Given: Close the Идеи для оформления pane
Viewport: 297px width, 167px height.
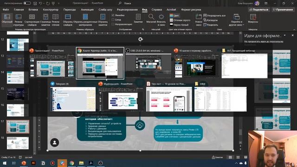Looking at the screenshot, I should 293,35.
